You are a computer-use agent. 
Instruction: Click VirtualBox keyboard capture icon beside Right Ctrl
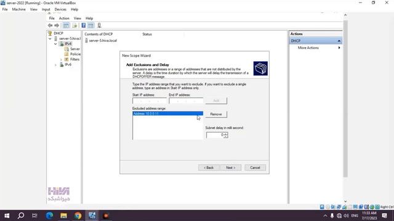pyautogui.click(x=377, y=207)
